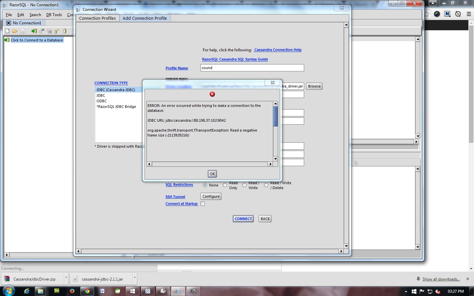The width and height of the screenshot is (474, 296).
Task: Switch to Chrome in the taskbar
Action: point(87,291)
